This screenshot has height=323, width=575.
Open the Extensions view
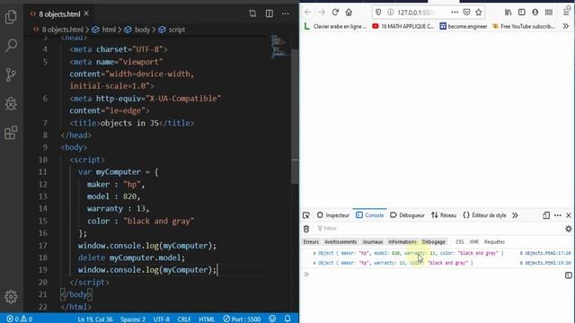coord(11,133)
